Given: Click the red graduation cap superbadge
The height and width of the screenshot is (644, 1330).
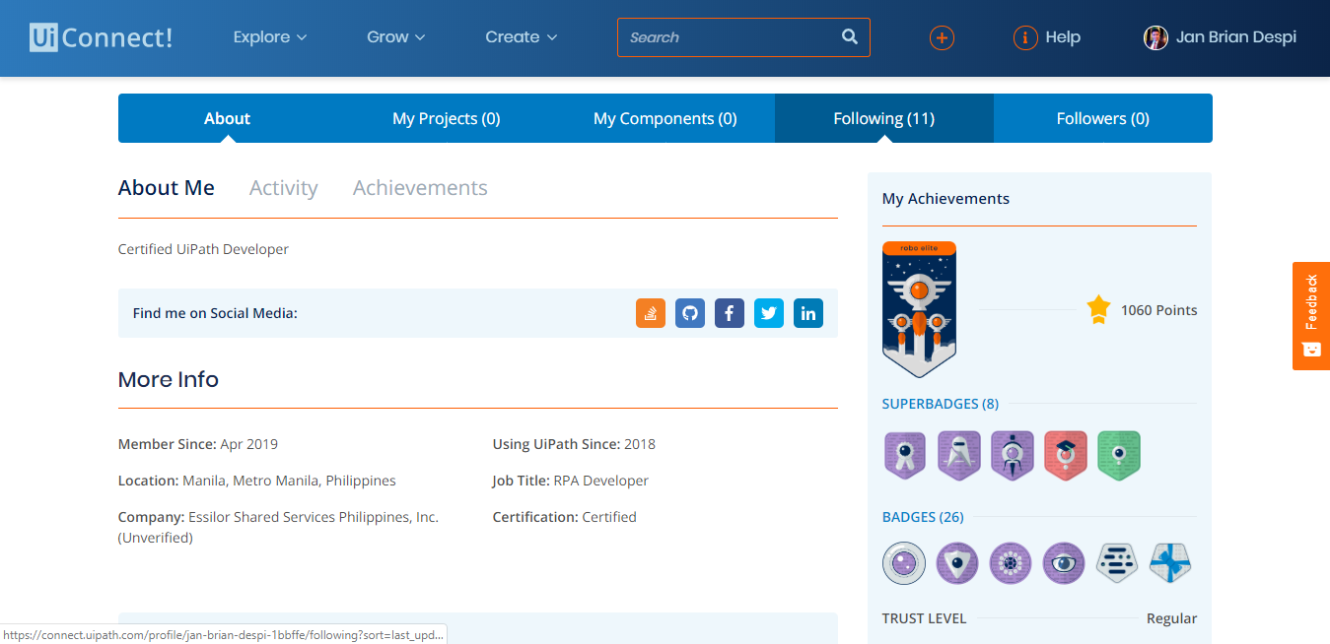Looking at the screenshot, I should click(1065, 455).
